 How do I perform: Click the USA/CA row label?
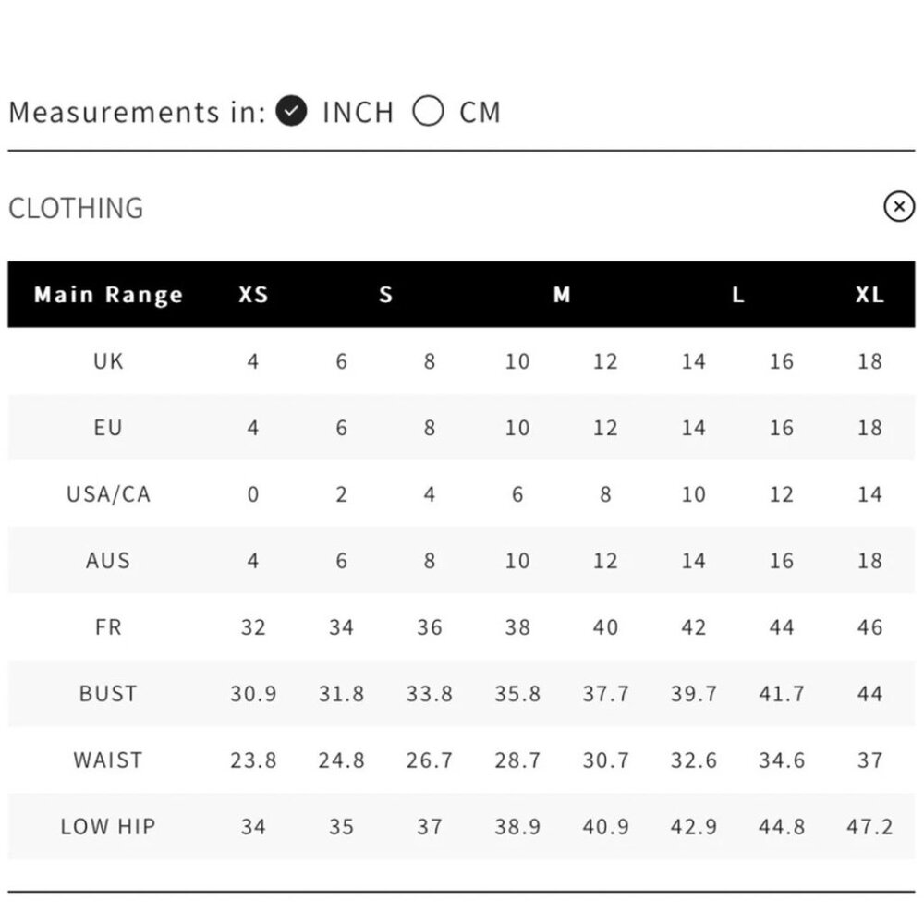click(108, 493)
